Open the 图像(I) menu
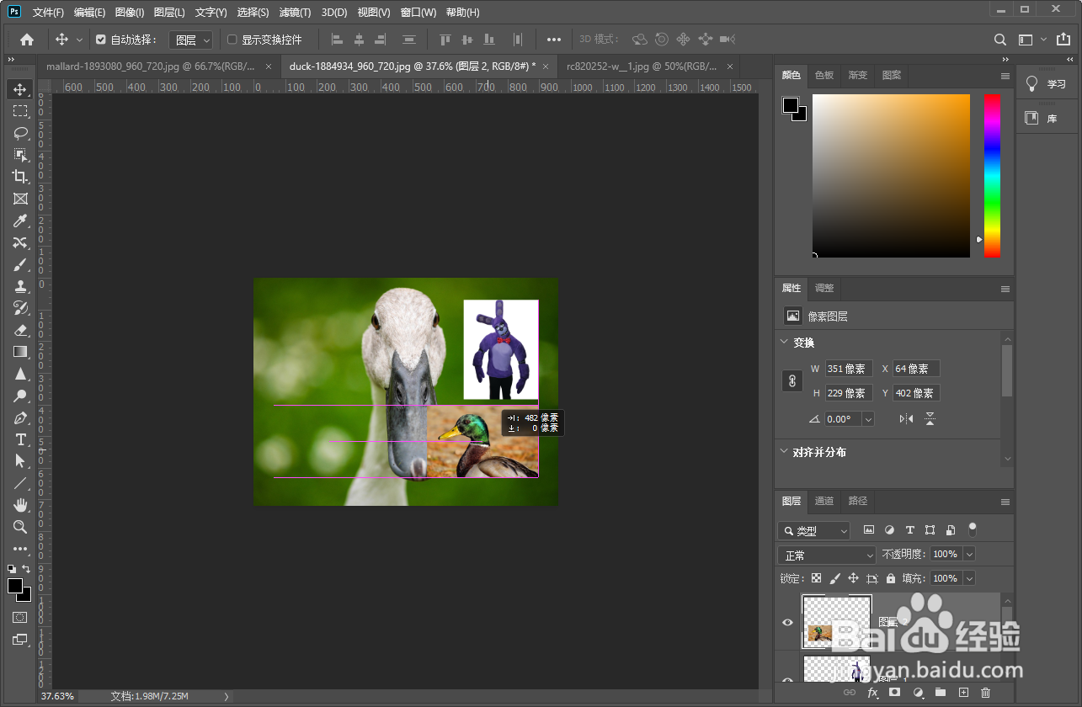This screenshot has height=707, width=1082. coord(130,13)
